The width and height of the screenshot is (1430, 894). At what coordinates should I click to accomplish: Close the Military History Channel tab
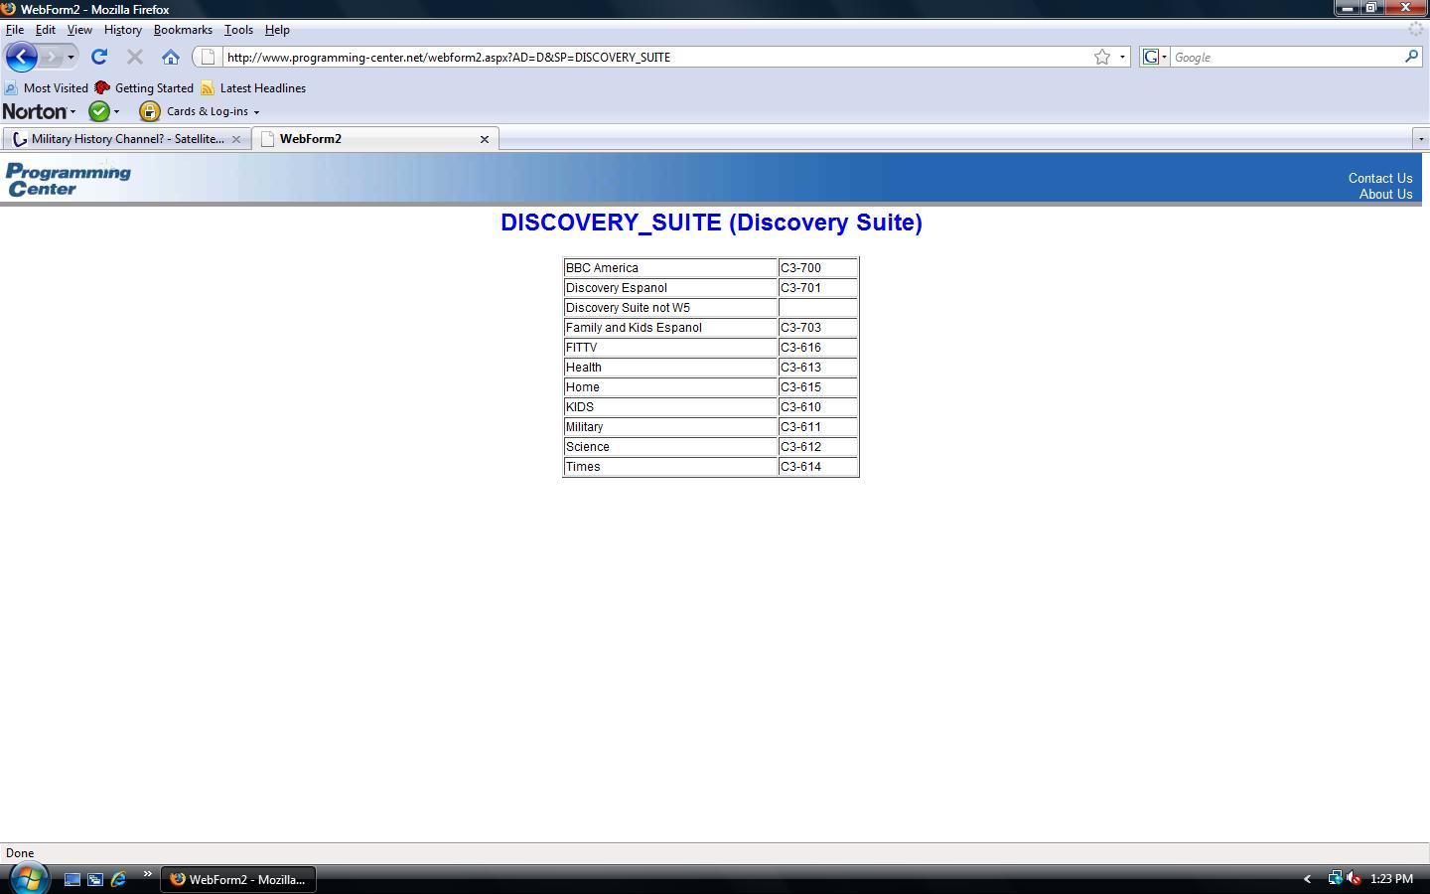[x=236, y=139]
